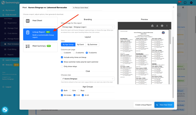Open the chat messages icon in header

[185, 3]
